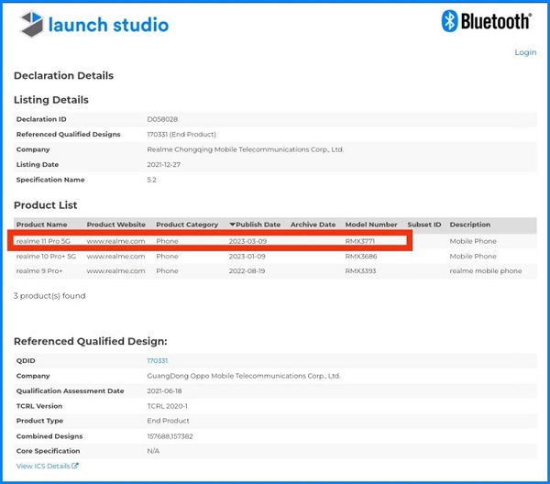The width and height of the screenshot is (550, 484).
Task: Sort table by Publish Date column
Action: [258, 225]
